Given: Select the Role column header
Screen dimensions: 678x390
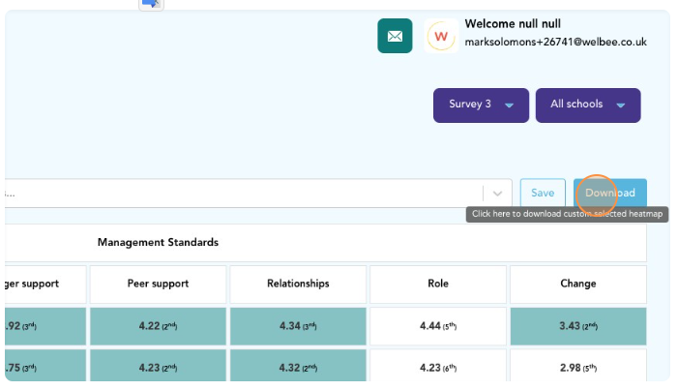Looking at the screenshot, I should (x=438, y=284).
